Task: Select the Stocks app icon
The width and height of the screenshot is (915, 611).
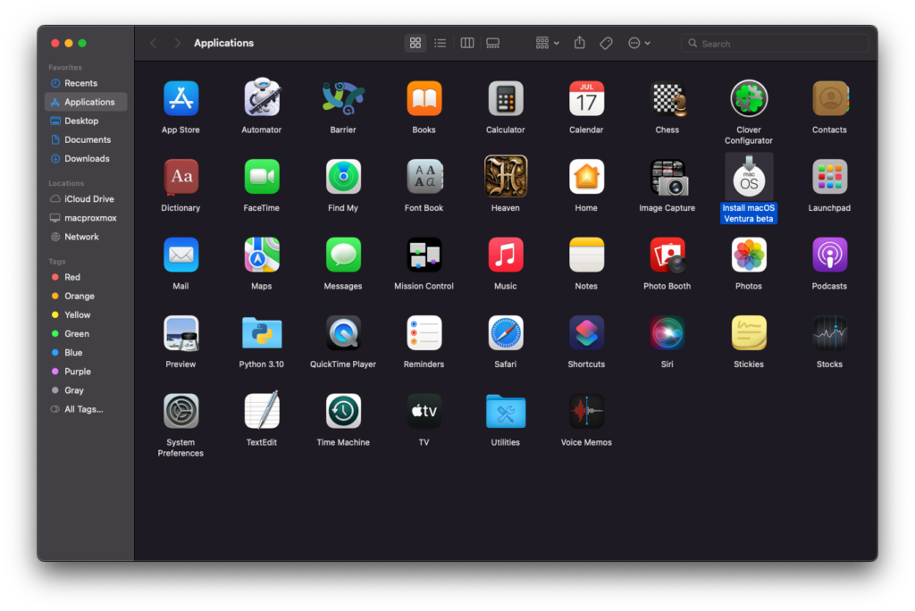Action: tap(830, 332)
